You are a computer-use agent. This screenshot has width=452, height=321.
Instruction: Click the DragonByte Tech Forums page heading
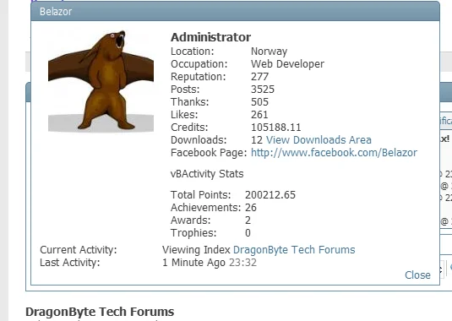point(100,312)
